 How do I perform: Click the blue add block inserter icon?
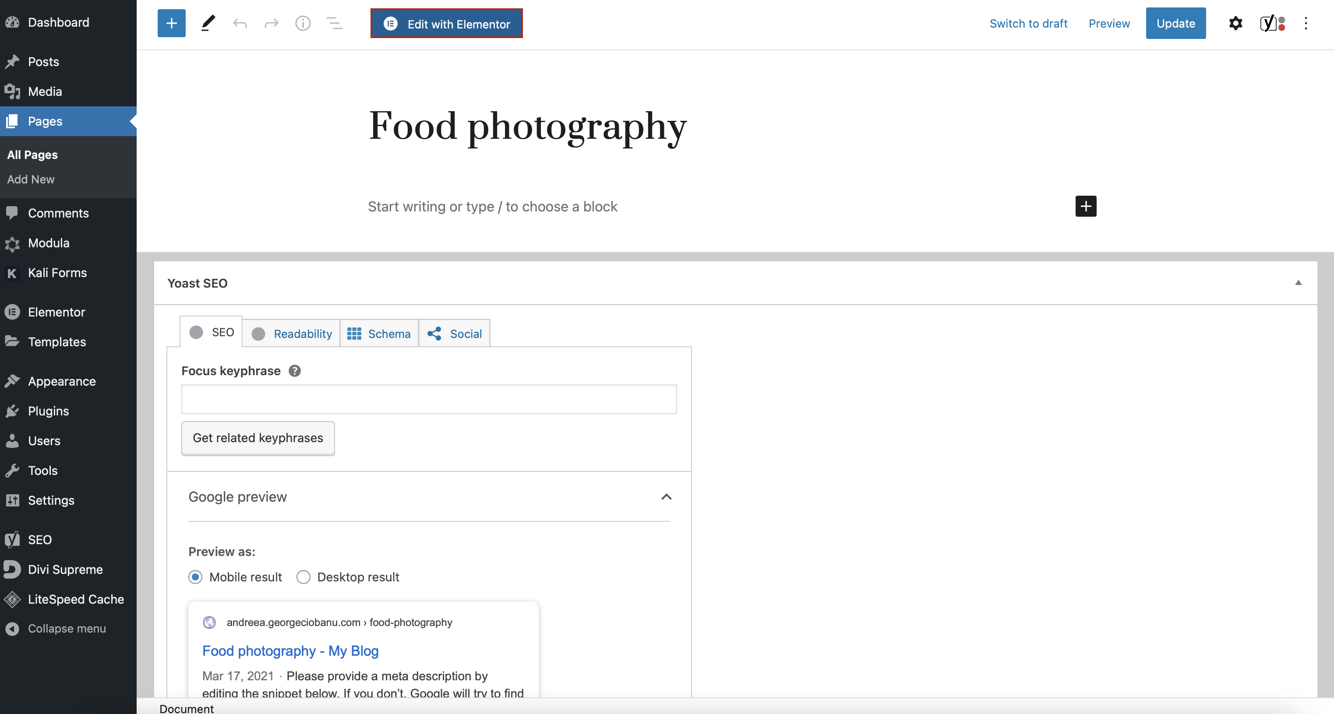171,23
